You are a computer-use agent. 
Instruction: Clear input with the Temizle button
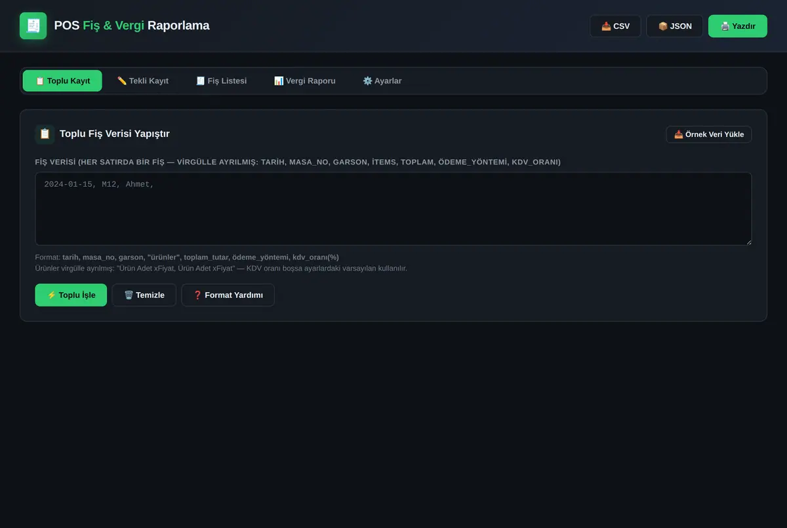(144, 295)
